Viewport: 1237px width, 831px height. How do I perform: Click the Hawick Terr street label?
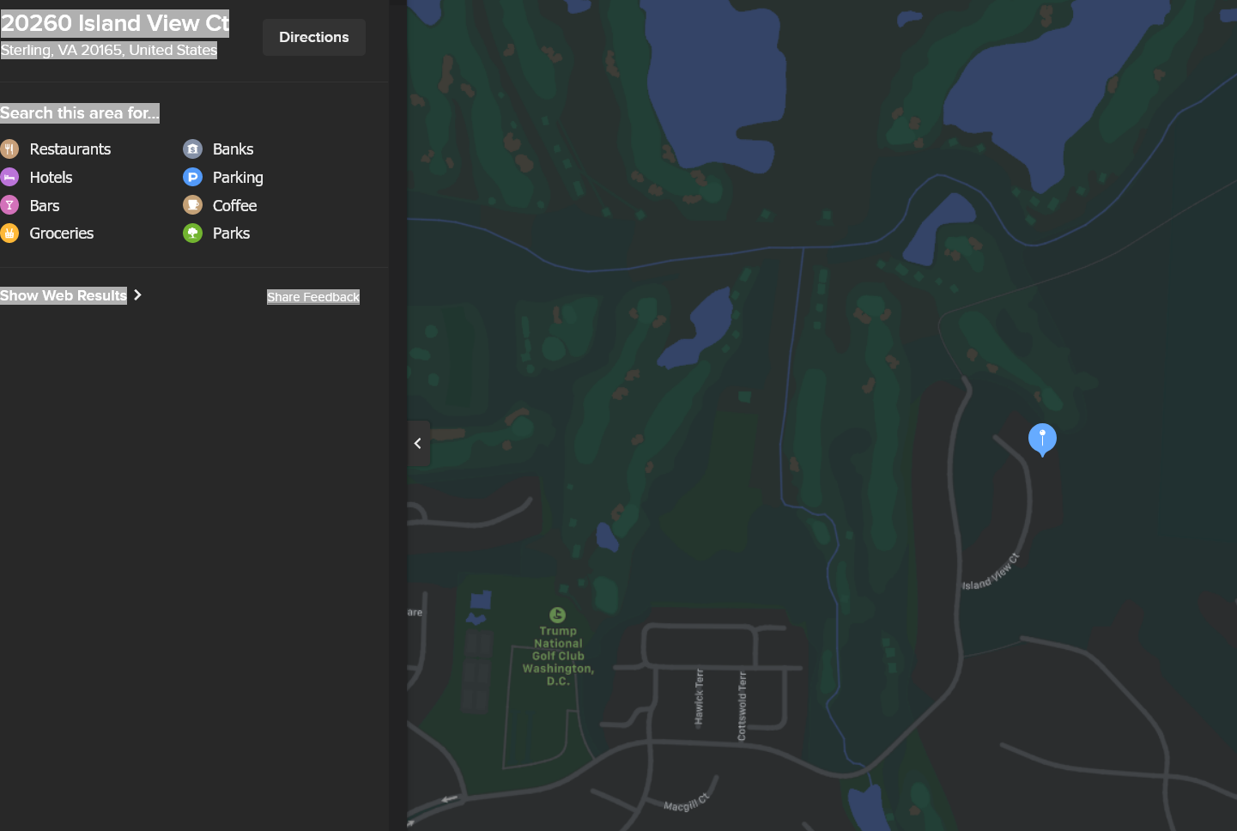point(699,697)
